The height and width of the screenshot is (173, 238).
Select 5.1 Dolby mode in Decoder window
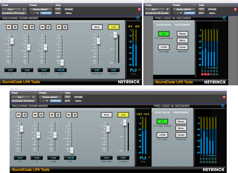pos(164,34)
